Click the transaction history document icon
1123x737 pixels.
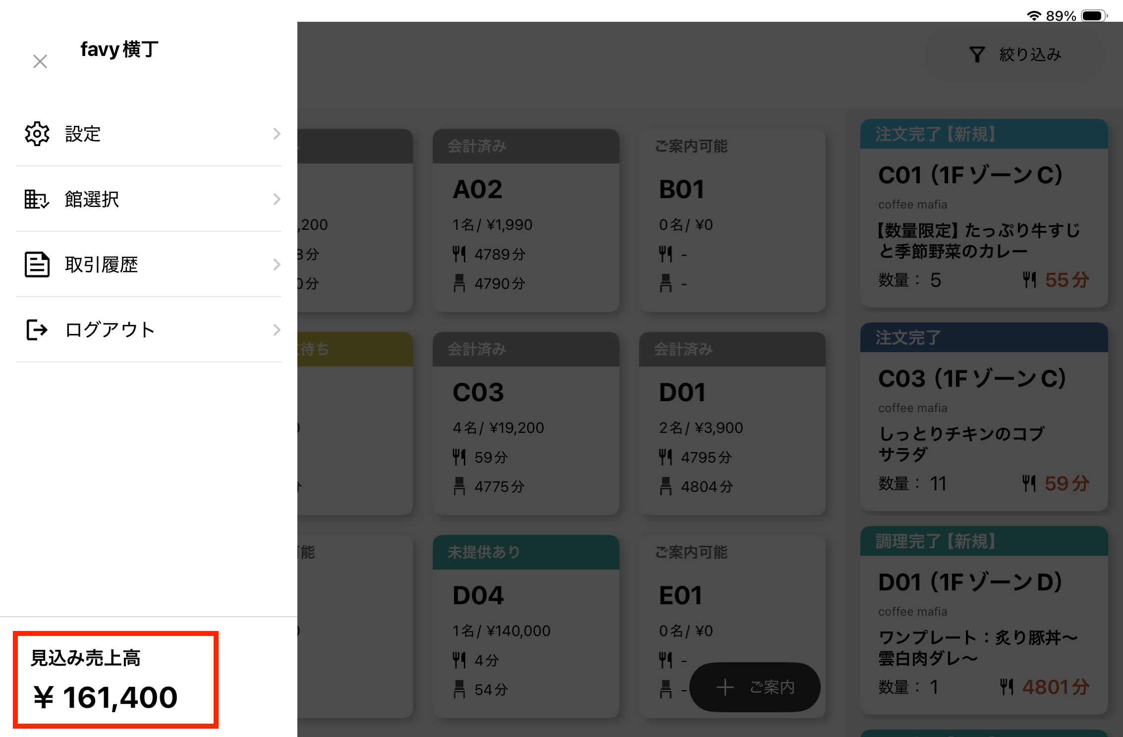(x=37, y=264)
